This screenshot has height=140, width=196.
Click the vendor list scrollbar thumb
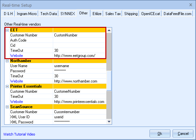109,81
